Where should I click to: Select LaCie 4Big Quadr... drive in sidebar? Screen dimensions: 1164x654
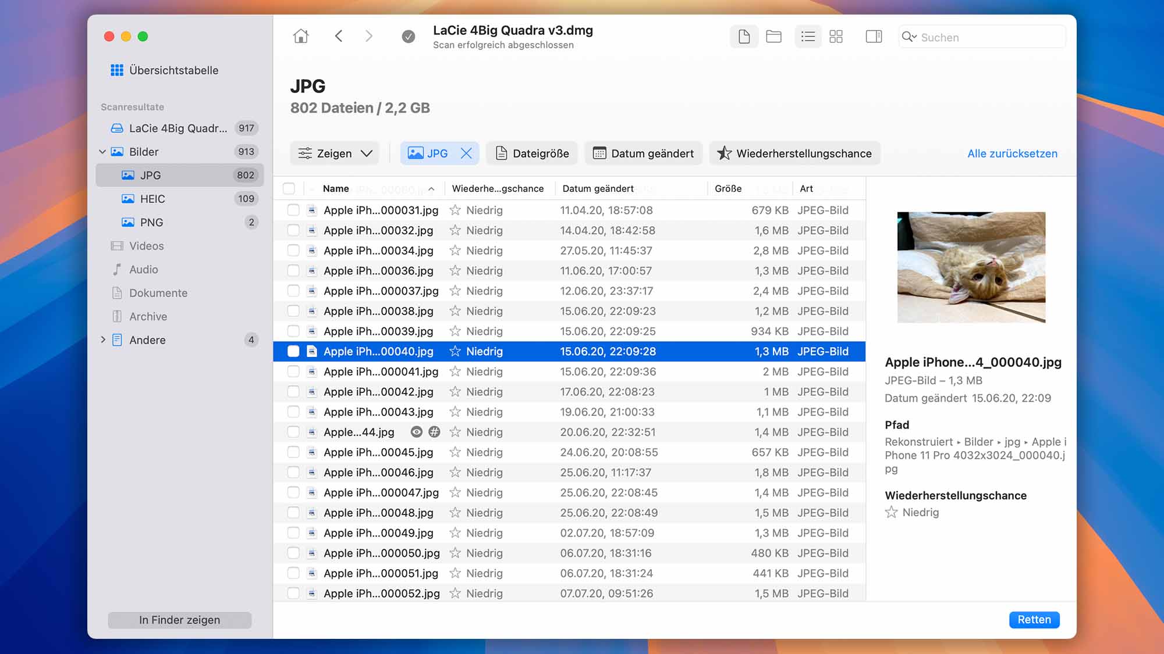(180, 128)
